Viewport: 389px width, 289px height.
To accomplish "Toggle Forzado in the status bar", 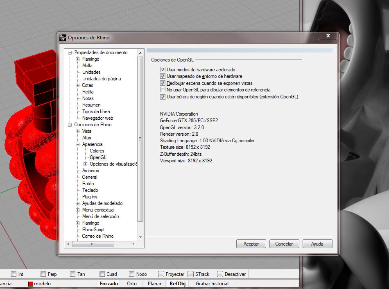I will (x=109, y=284).
